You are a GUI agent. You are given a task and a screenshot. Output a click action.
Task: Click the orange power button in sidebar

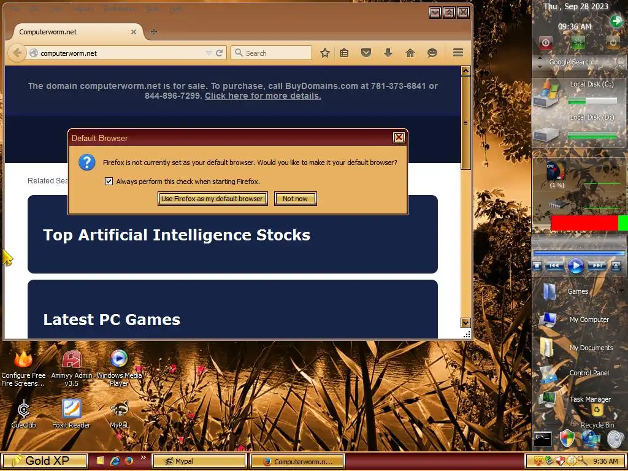click(613, 42)
